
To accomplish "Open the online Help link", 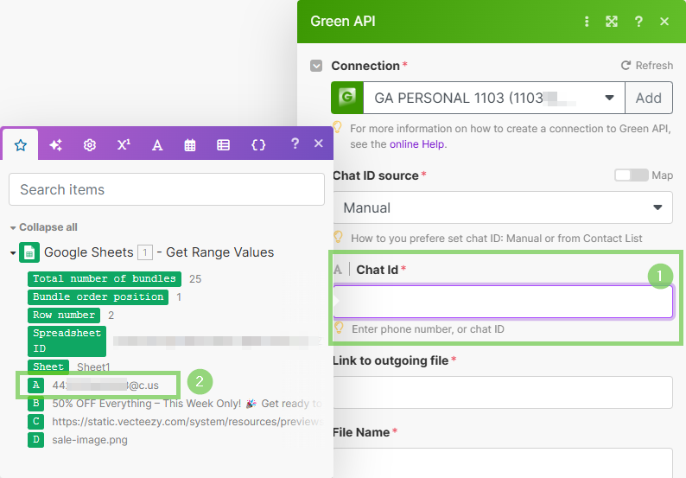I will click(417, 144).
